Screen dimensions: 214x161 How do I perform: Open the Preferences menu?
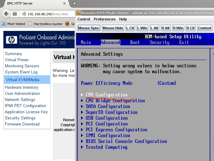104,19
